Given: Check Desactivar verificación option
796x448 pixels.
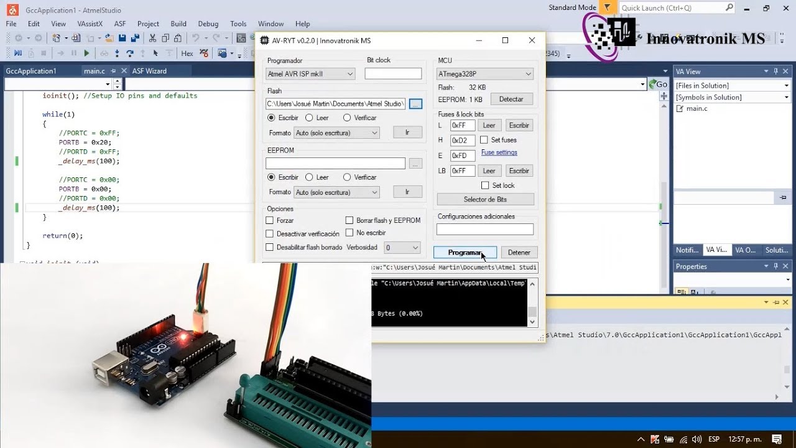Looking at the screenshot, I should 269,234.
